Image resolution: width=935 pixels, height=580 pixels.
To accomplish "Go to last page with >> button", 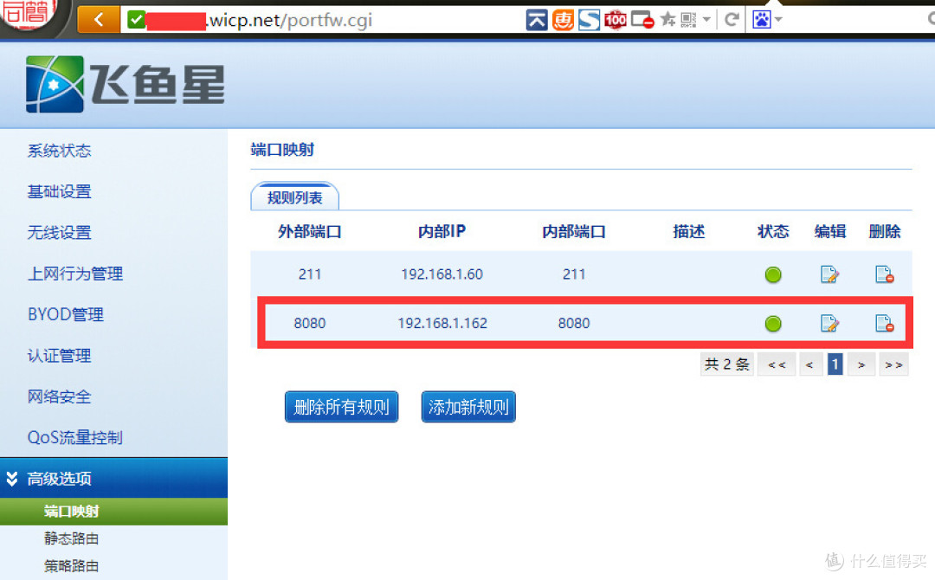I will click(893, 364).
